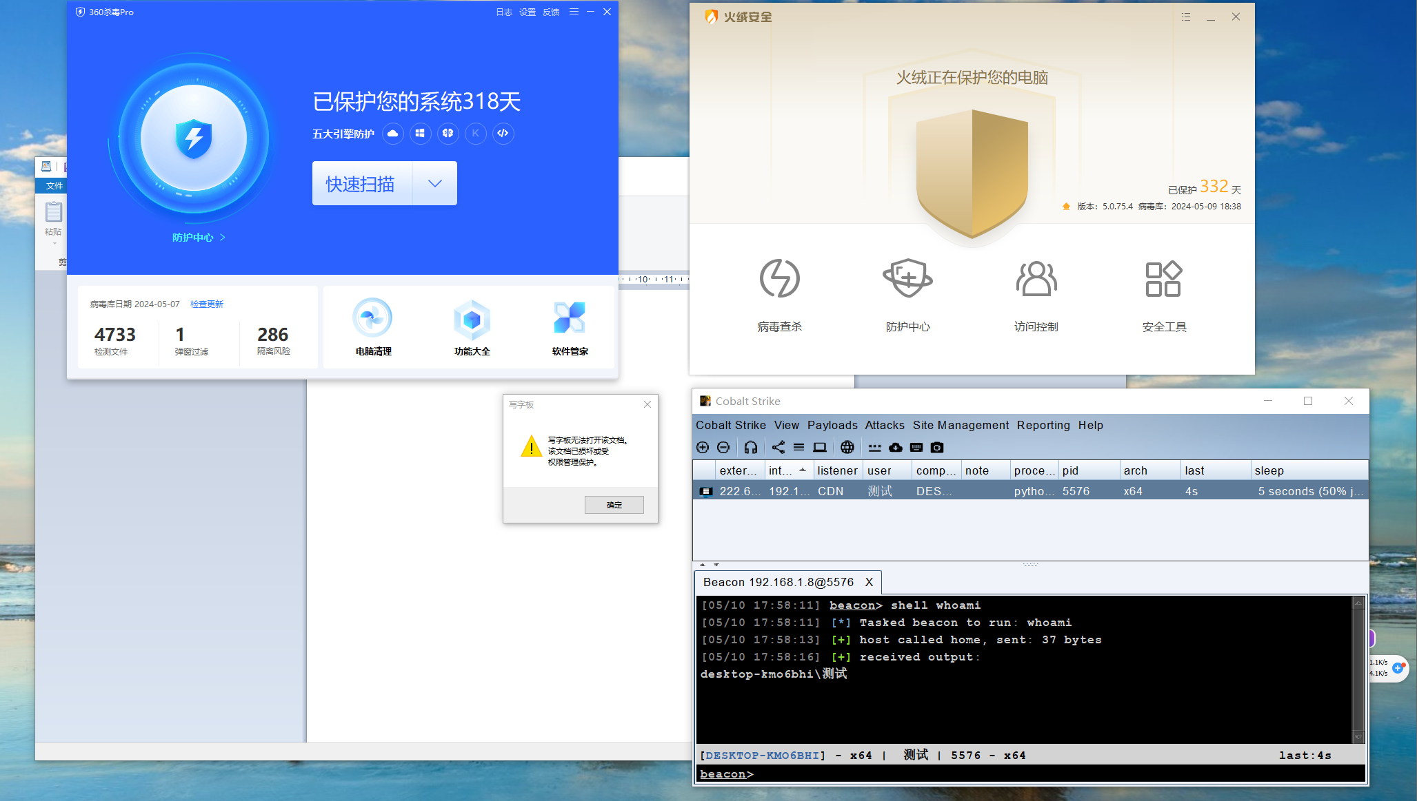This screenshot has width=1417, height=801.
Task: Open the Huorong list menu icon
Action: (1185, 17)
